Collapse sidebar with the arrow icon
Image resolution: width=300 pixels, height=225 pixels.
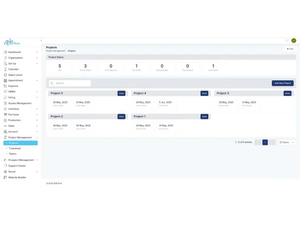tap(41, 41)
